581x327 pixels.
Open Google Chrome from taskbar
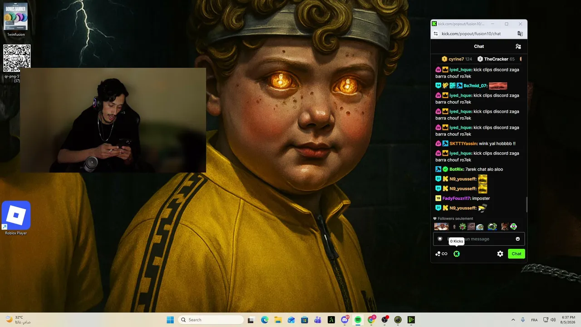pyautogui.click(x=371, y=320)
